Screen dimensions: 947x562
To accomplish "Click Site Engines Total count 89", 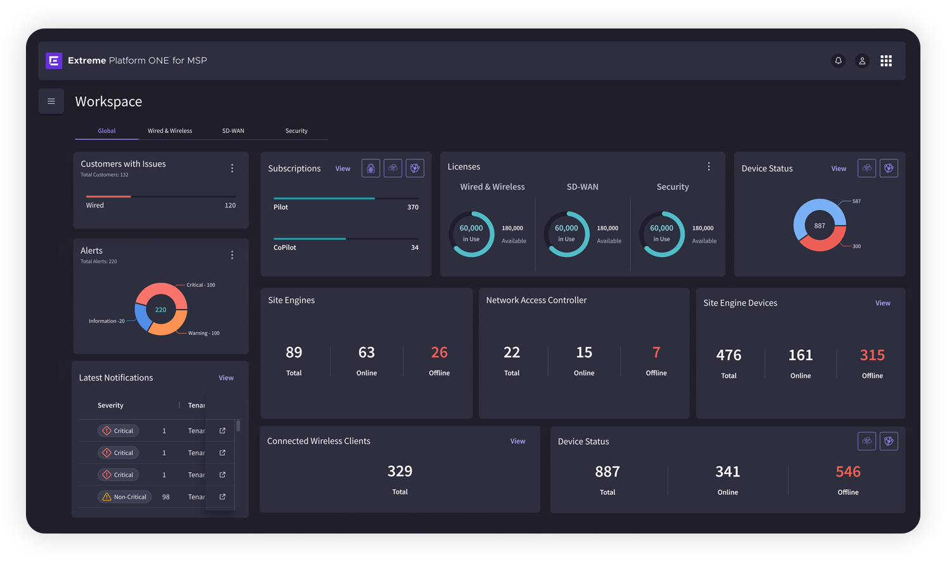I will (294, 353).
